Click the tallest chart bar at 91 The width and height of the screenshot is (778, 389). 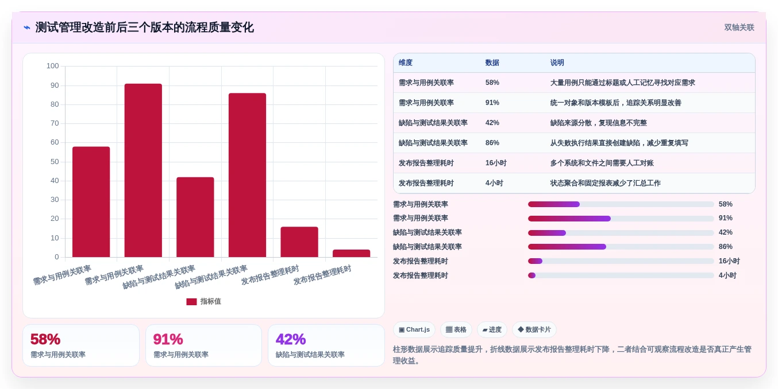[x=143, y=170]
